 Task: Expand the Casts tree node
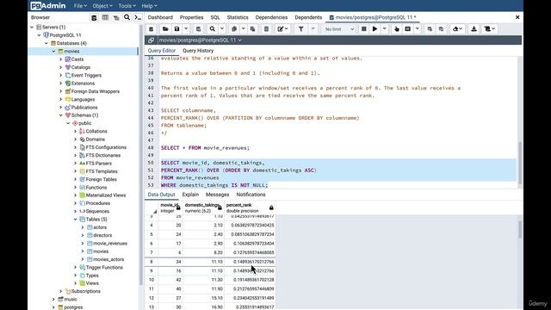point(61,59)
